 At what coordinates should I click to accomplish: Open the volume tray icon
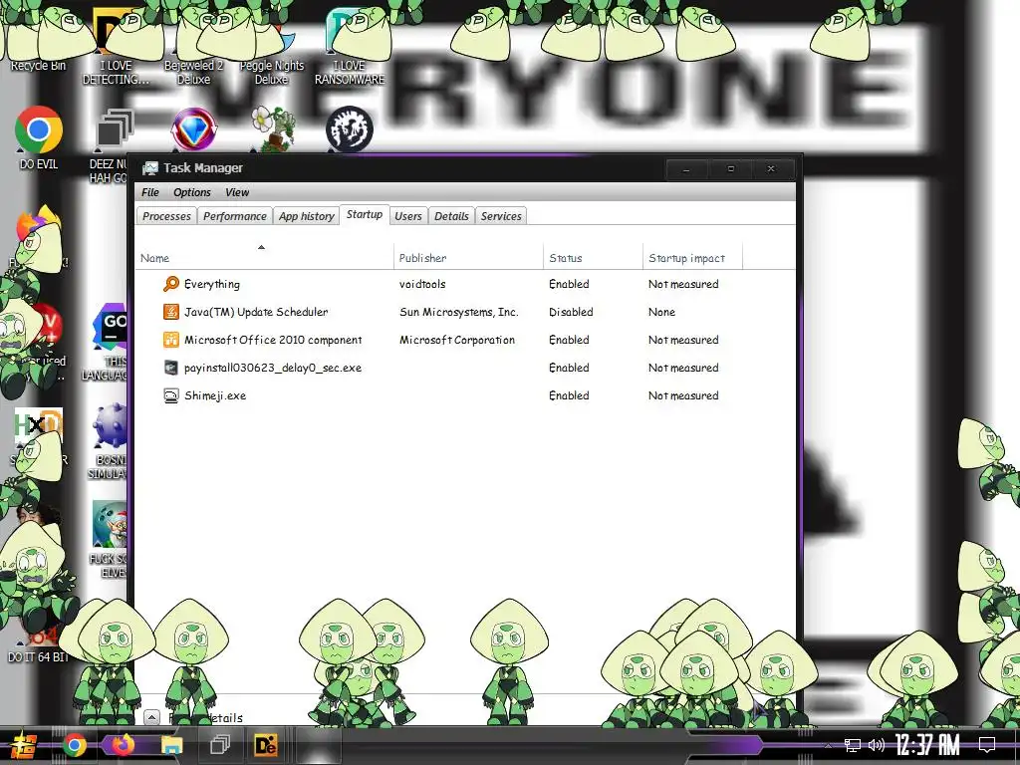coord(877,745)
